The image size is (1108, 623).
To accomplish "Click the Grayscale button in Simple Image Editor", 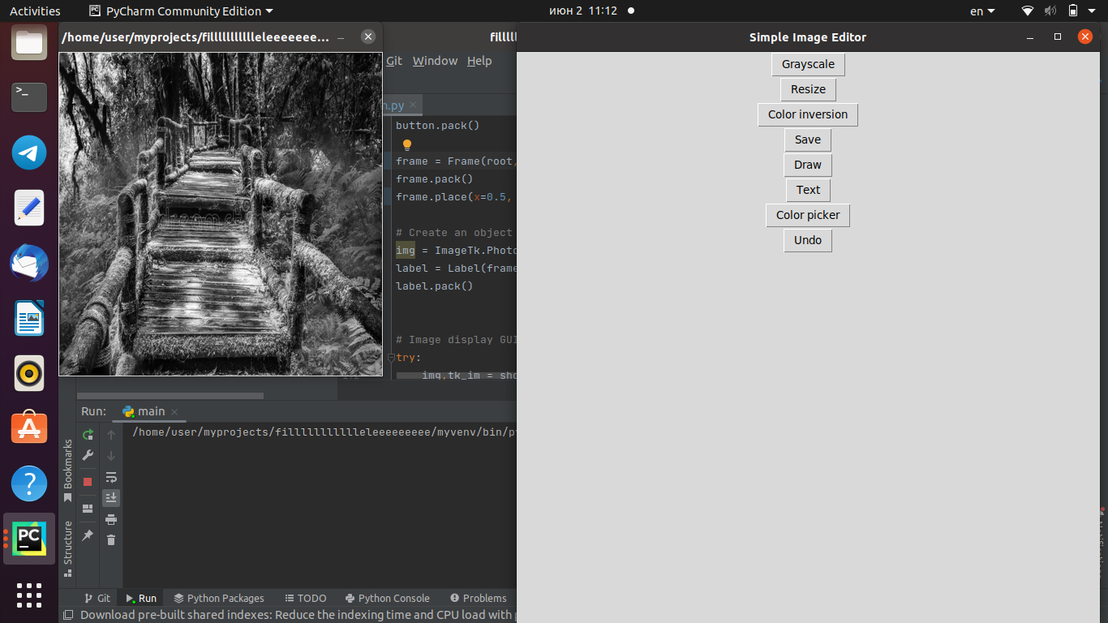I will click(x=808, y=64).
